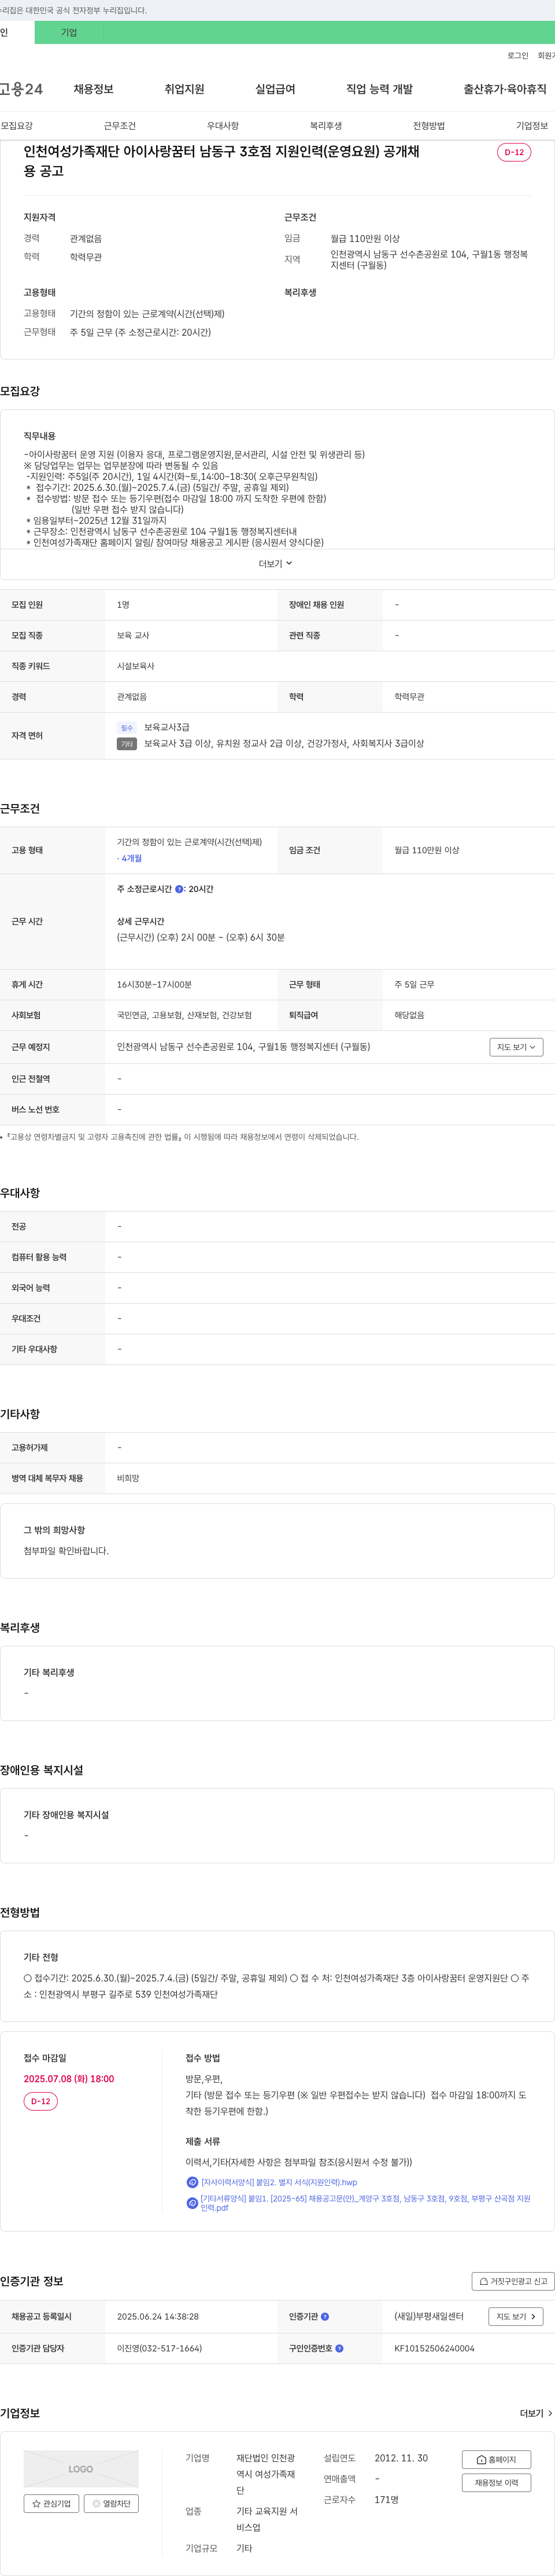This screenshot has width=555, height=2576.
Task: Click the 해당없음 severance pay value
Action: pyautogui.click(x=409, y=1015)
